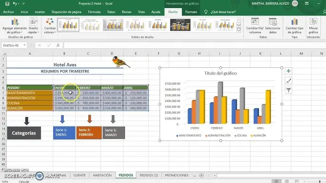Switch to Page Layout view status icon

coord(287,181)
